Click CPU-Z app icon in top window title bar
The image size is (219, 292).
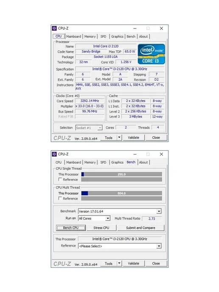coord(54,28)
